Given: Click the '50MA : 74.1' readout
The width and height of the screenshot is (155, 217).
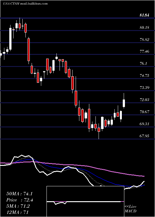Looking at the screenshot, I should pyautogui.click(x=19, y=194).
